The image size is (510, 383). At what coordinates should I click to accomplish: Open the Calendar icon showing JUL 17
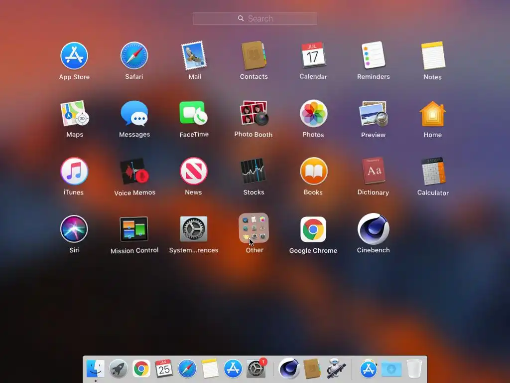click(x=313, y=55)
